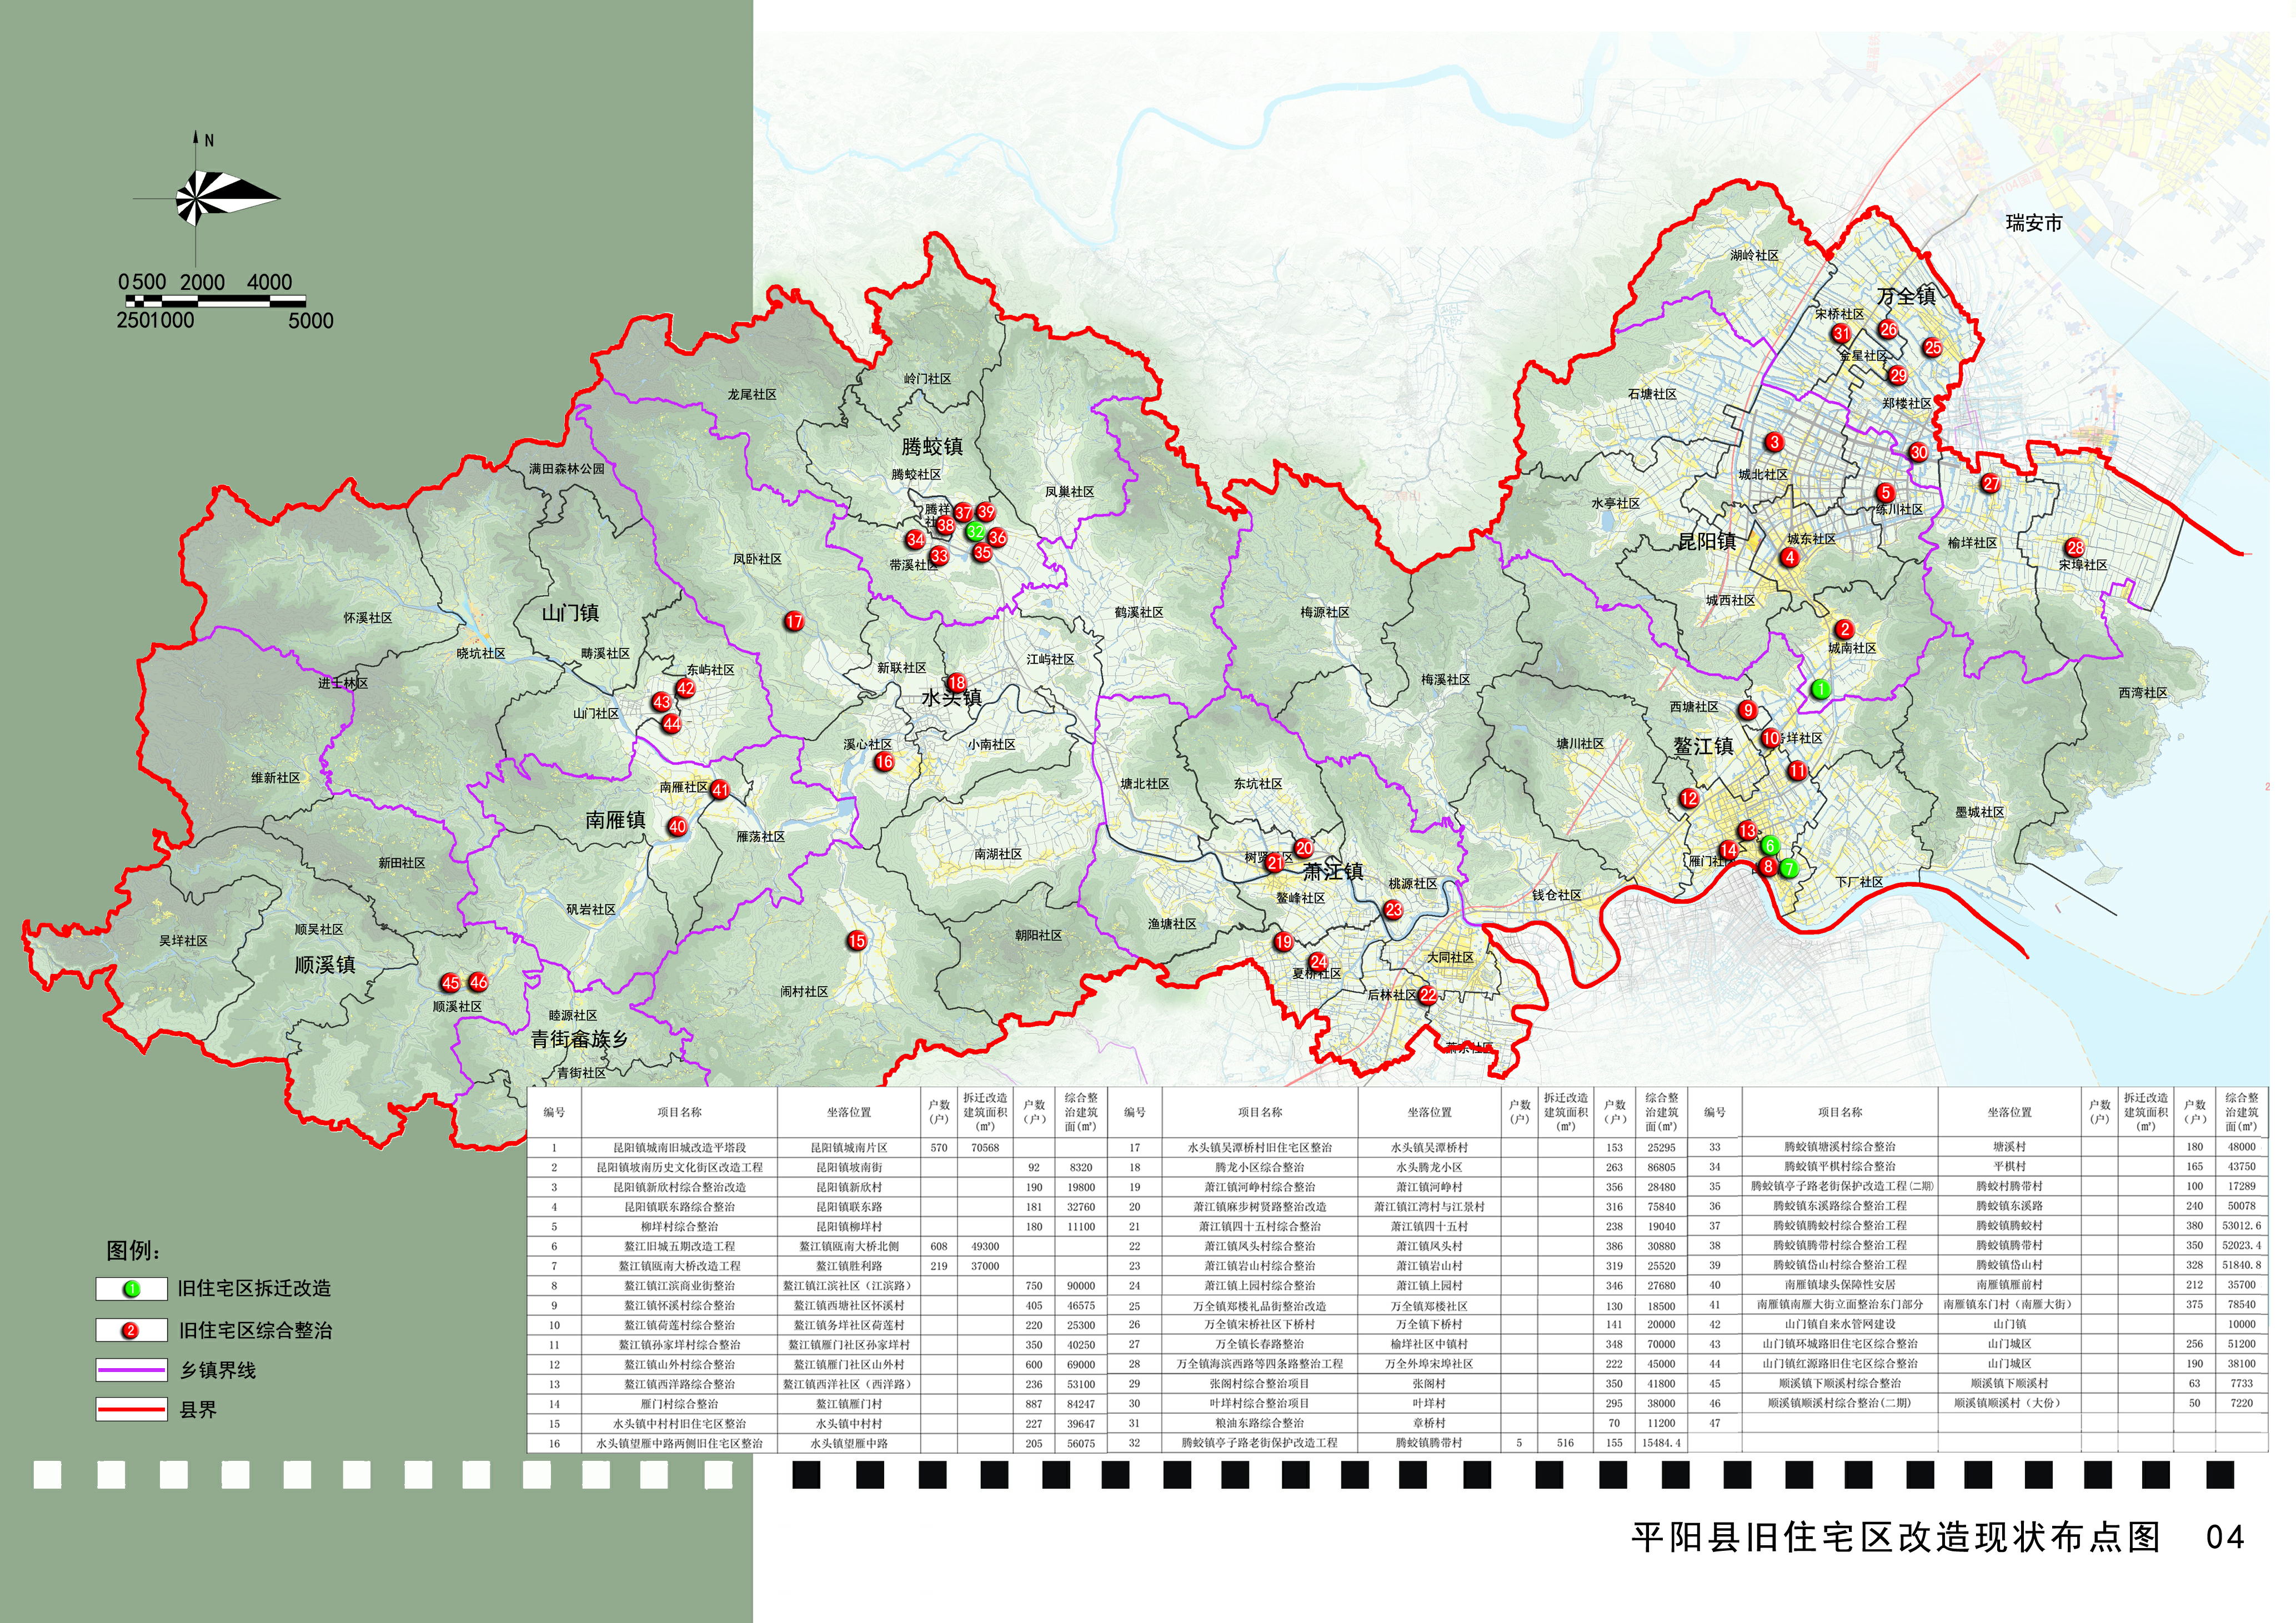The width and height of the screenshot is (2296, 1623).
Task: Click the 西湾社区 label
Action: (x=2143, y=692)
